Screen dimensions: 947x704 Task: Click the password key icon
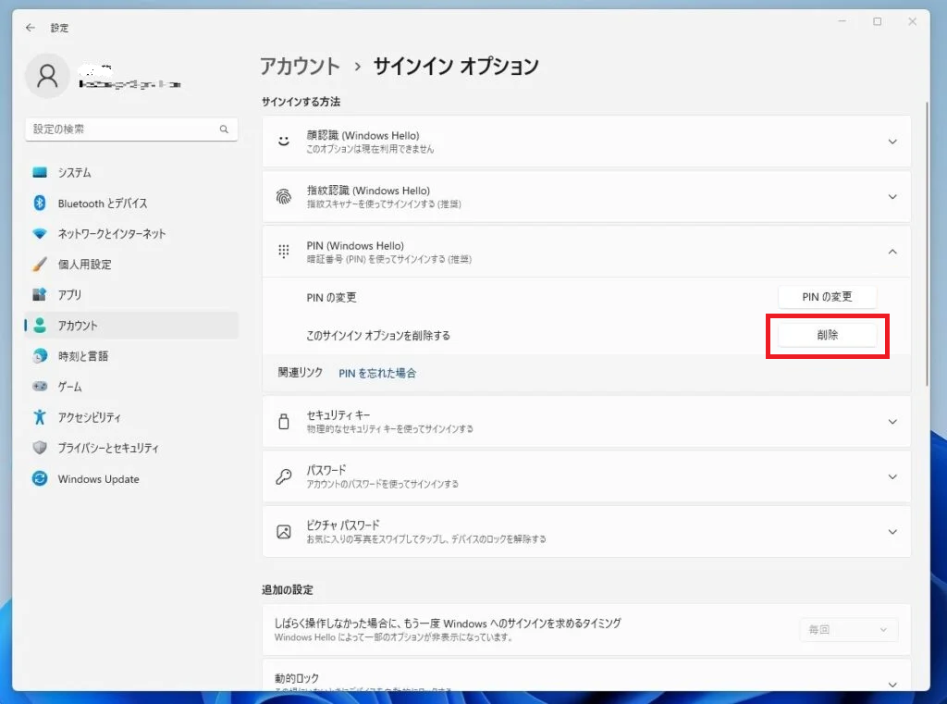point(283,476)
